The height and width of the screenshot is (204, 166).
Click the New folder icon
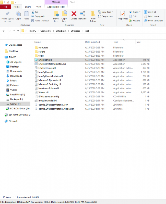[93, 14]
